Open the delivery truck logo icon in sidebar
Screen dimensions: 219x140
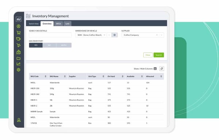click(x=19, y=19)
